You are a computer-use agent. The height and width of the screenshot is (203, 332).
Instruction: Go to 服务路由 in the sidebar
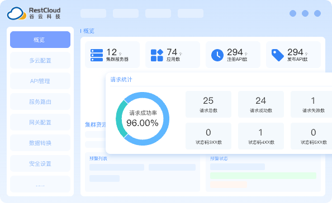40,101
